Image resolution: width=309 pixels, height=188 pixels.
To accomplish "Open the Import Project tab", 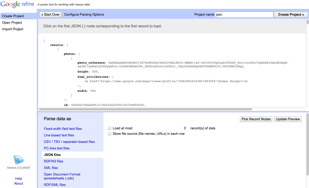I will coord(13,29).
